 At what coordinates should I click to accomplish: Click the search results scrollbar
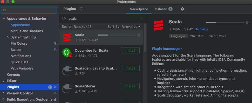pos(145,38)
